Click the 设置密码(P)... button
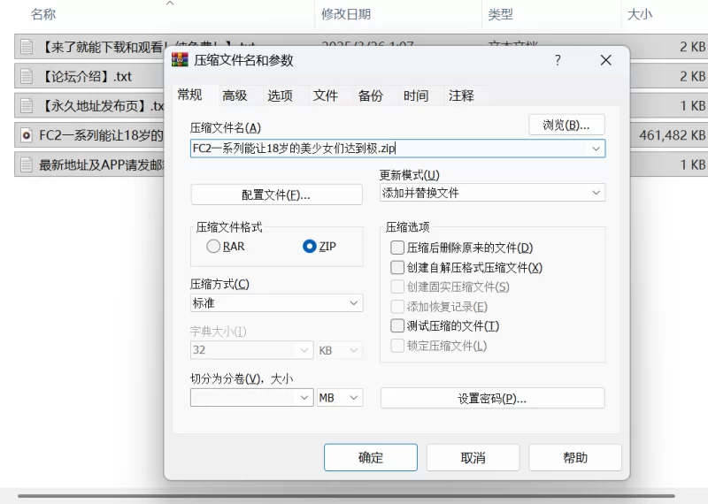The width and height of the screenshot is (708, 504). 492,398
